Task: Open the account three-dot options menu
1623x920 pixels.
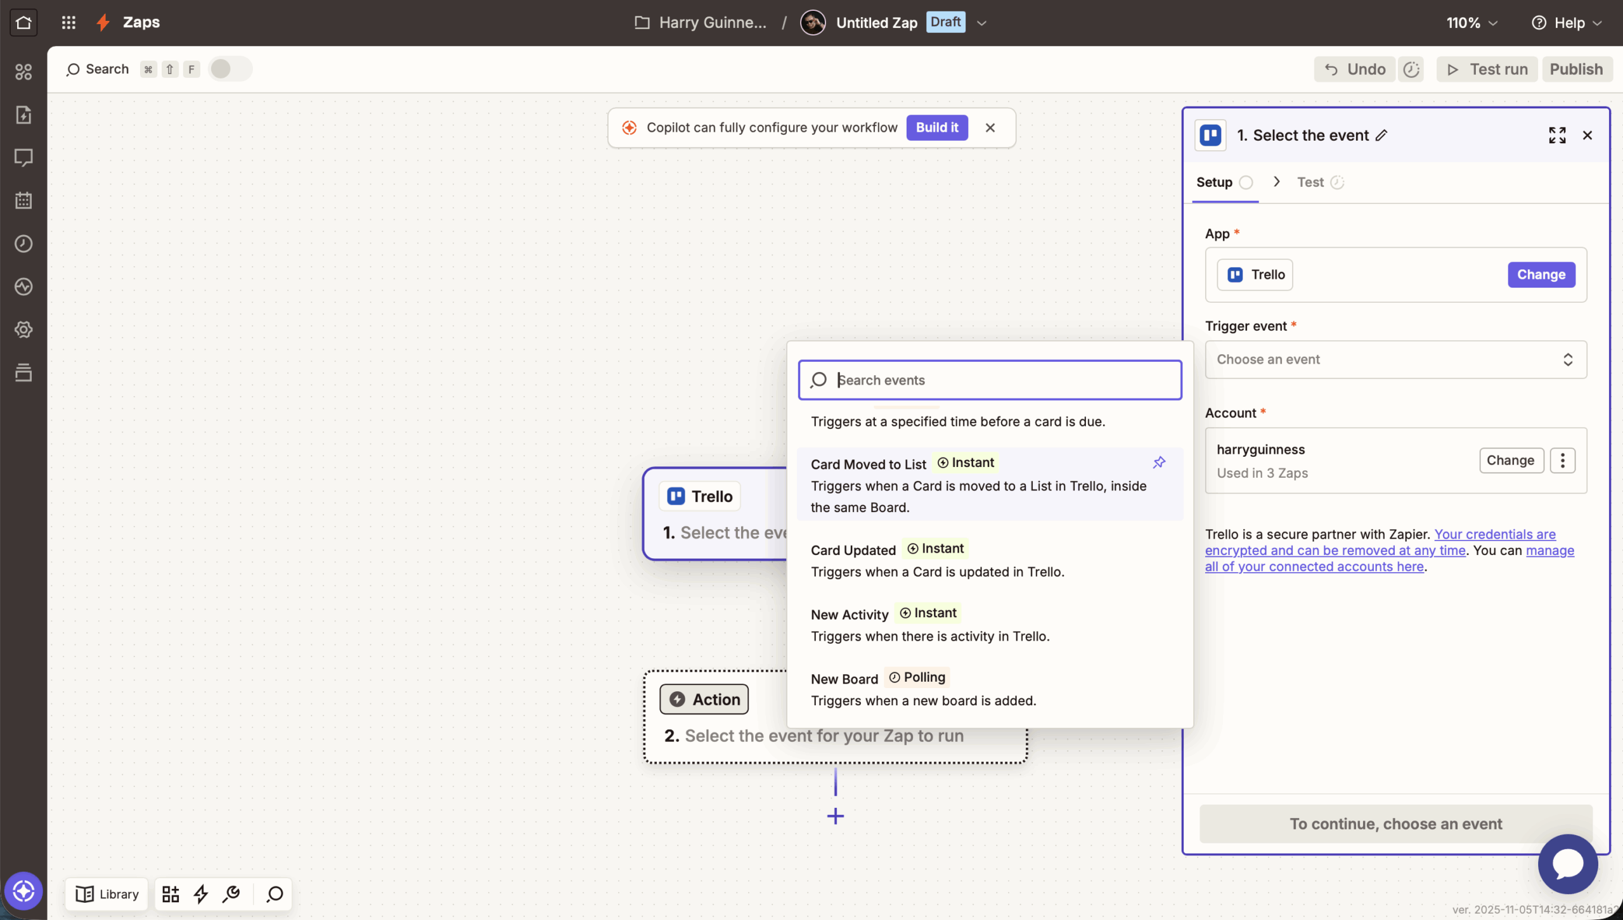Action: (1563, 461)
